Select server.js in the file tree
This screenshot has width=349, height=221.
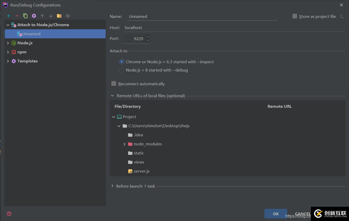141,171
